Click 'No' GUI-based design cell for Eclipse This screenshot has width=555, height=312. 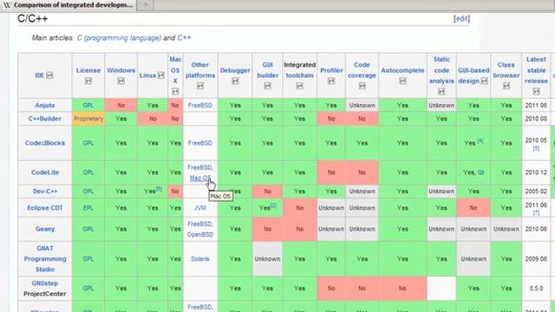click(x=473, y=208)
